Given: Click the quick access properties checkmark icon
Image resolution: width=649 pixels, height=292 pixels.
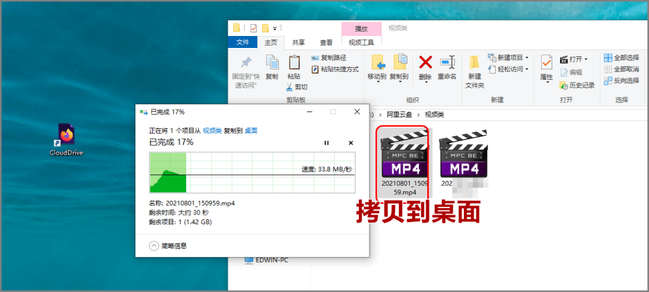Looking at the screenshot, I should (254, 28).
